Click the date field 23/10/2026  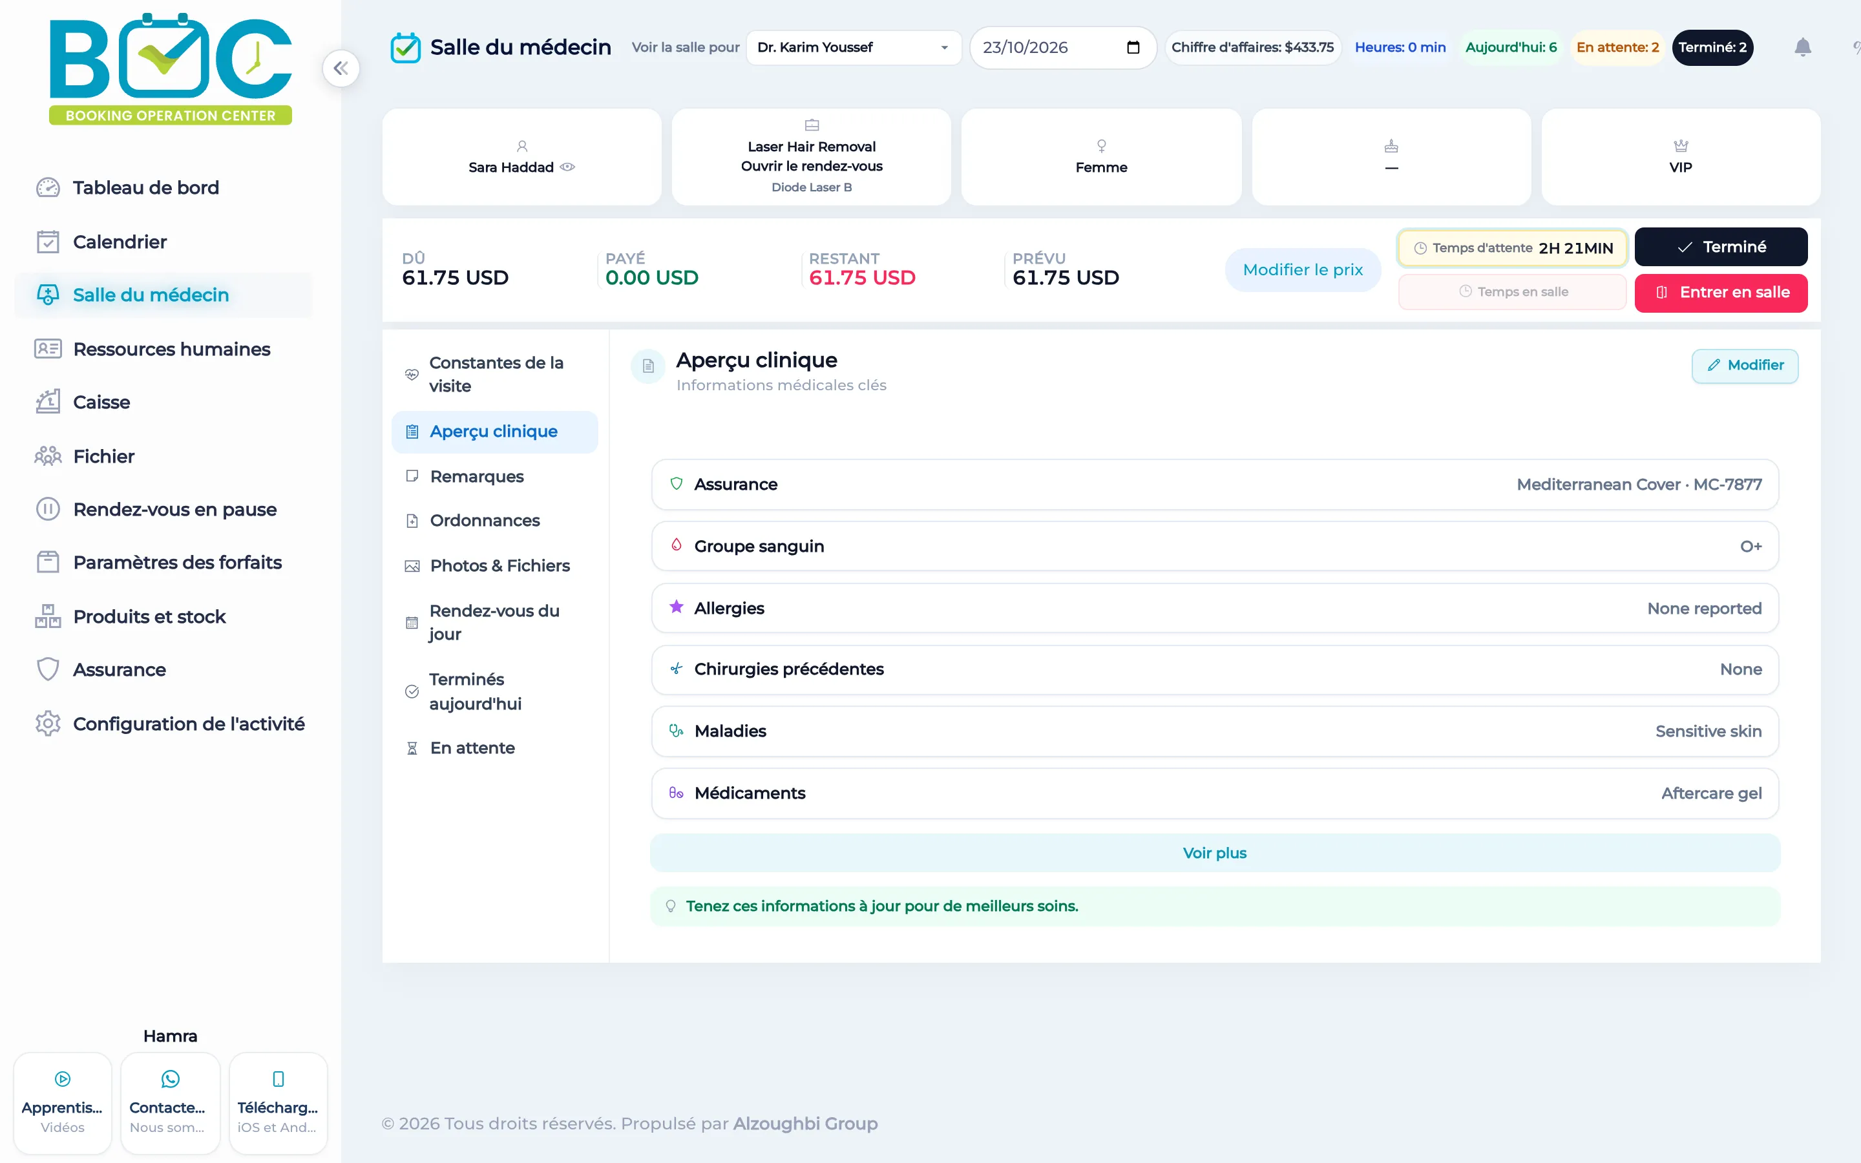point(1063,48)
